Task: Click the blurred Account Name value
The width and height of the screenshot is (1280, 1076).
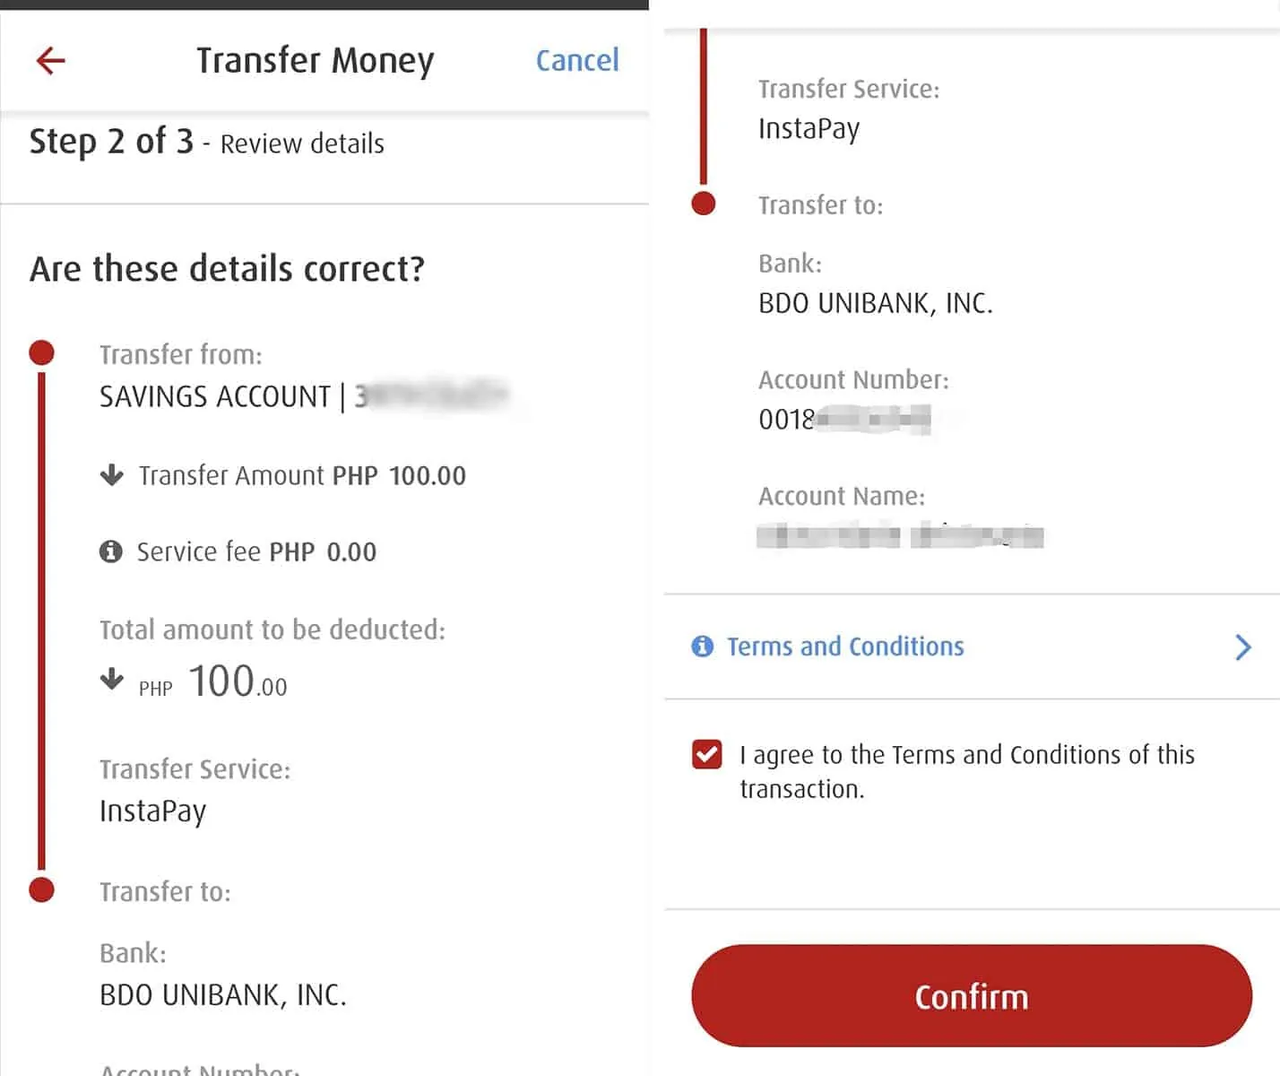Action: (900, 536)
